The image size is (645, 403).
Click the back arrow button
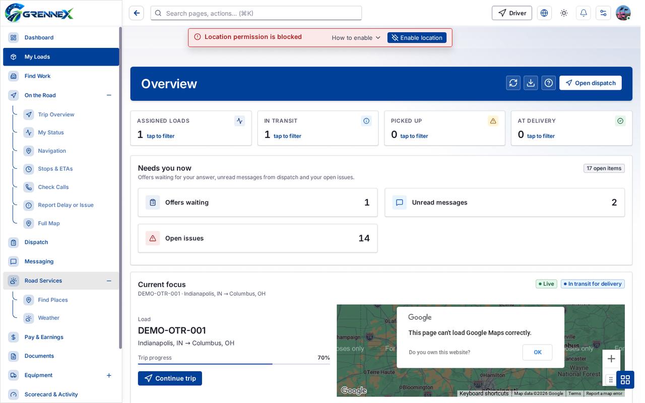137,13
